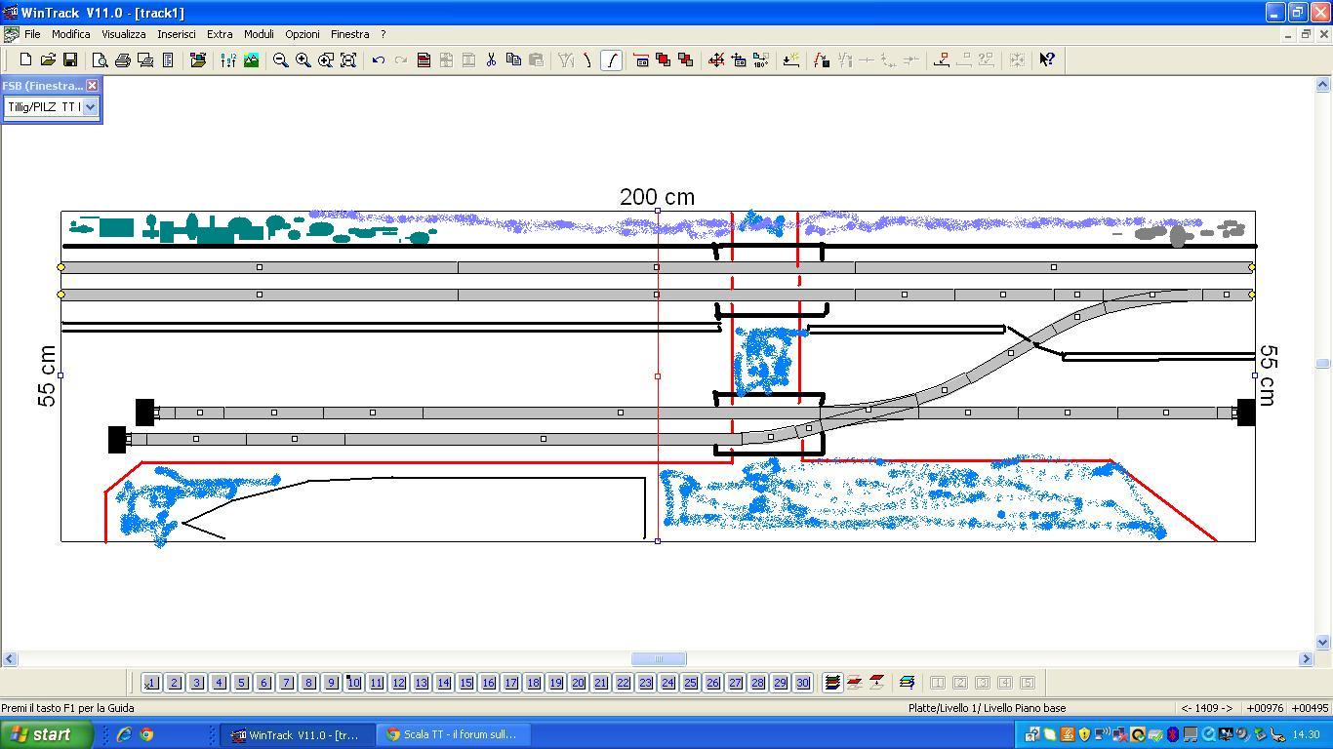Image resolution: width=1333 pixels, height=749 pixels.
Task: Create a new track plan document
Action: pos(25,59)
